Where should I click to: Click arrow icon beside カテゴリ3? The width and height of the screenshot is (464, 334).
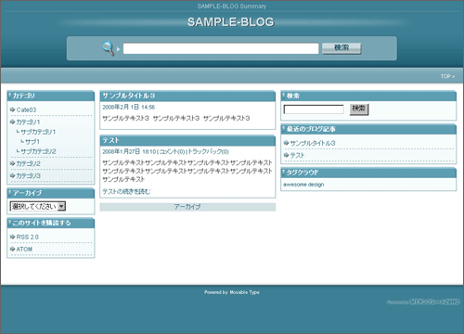click(x=12, y=175)
